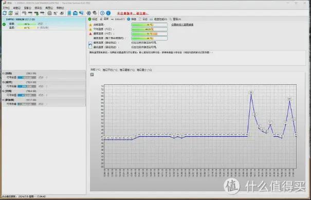Screen dimensions: 311x200
Task: Select the SHPP41-1000GM disk in left panel
Action: pos(44,24)
